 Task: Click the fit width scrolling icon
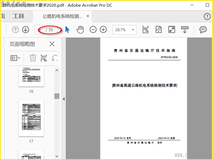[145, 30]
